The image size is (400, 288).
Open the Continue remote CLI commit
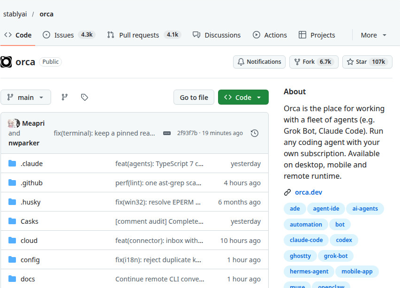pyautogui.click(x=160, y=279)
